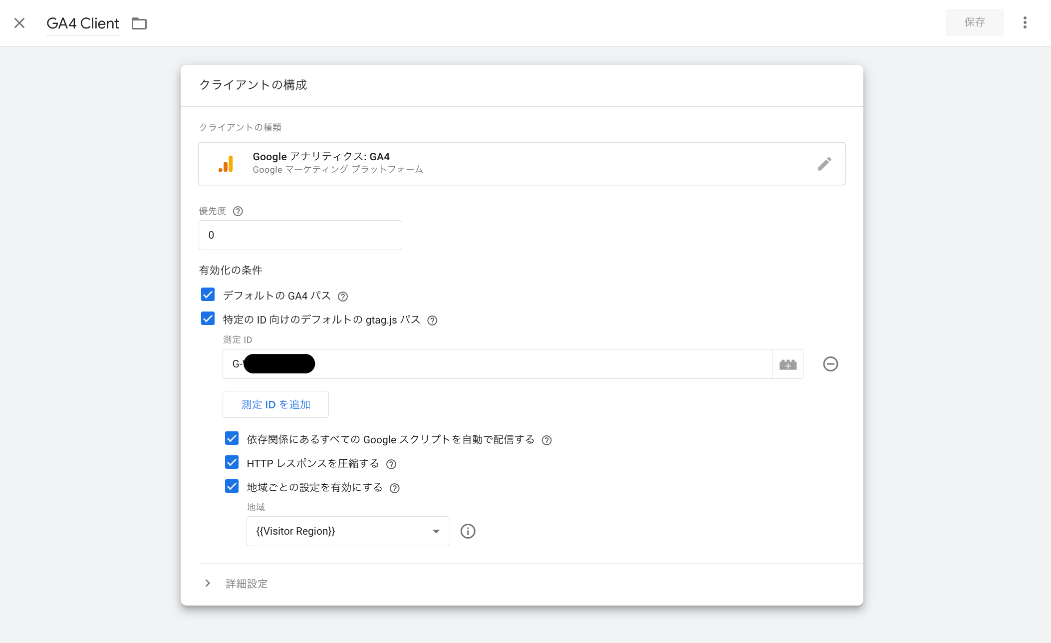This screenshot has width=1051, height=643.
Task: Click 測定 ID を追加
Action: pyautogui.click(x=275, y=404)
